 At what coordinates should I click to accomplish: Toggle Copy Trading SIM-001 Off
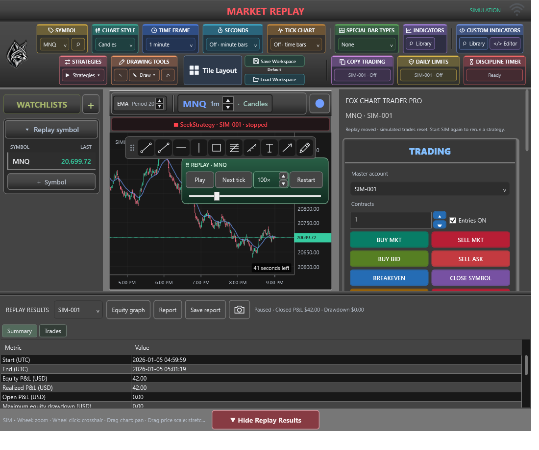[x=362, y=75]
